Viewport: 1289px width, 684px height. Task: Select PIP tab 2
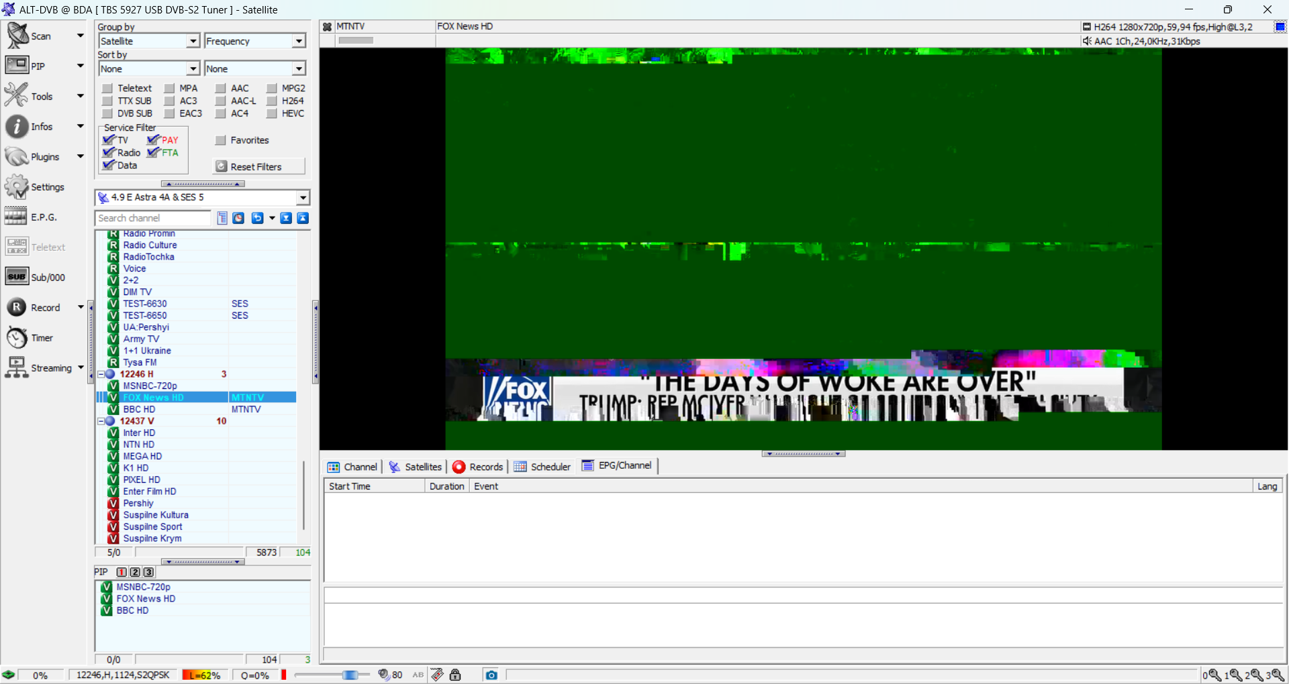click(x=135, y=572)
